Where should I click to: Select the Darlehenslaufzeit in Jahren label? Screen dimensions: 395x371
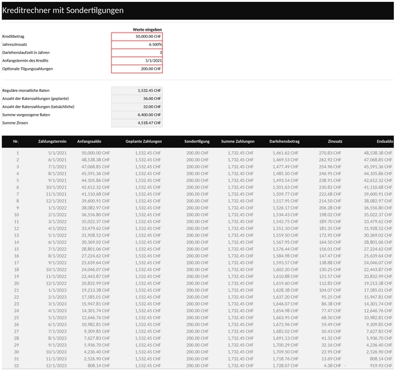(26, 53)
